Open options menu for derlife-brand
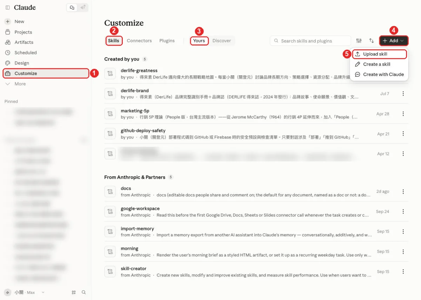The height and width of the screenshot is (300, 421). [403, 94]
